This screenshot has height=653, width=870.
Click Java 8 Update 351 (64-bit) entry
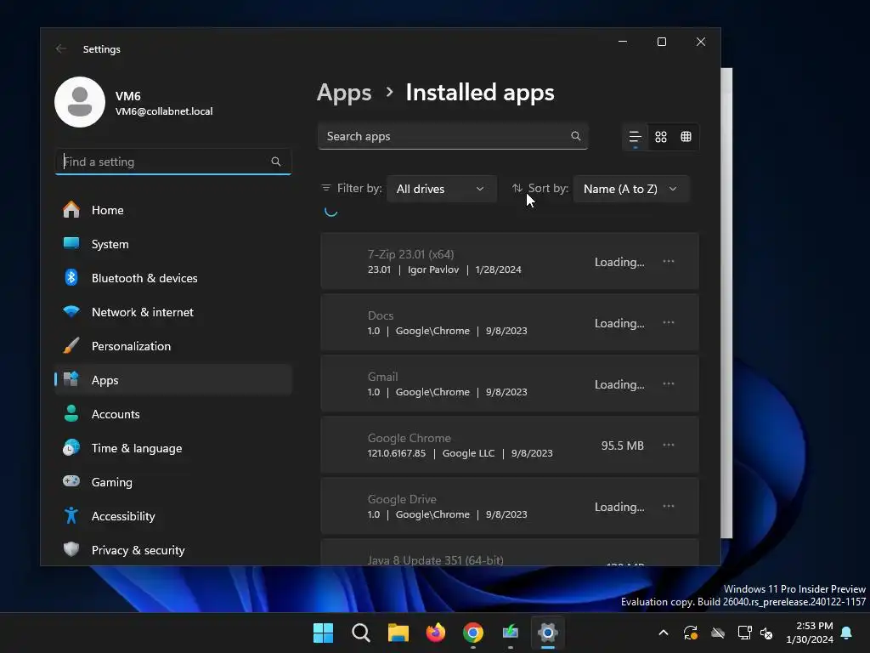coord(510,553)
